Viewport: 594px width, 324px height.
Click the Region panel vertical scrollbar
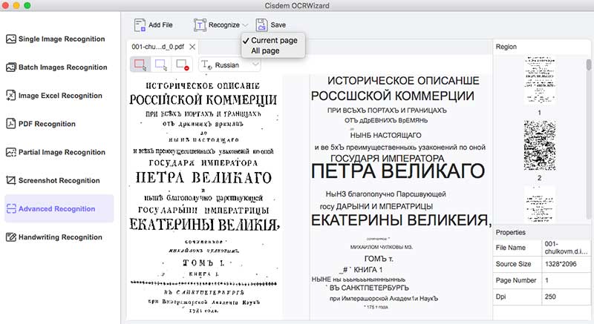point(588,65)
